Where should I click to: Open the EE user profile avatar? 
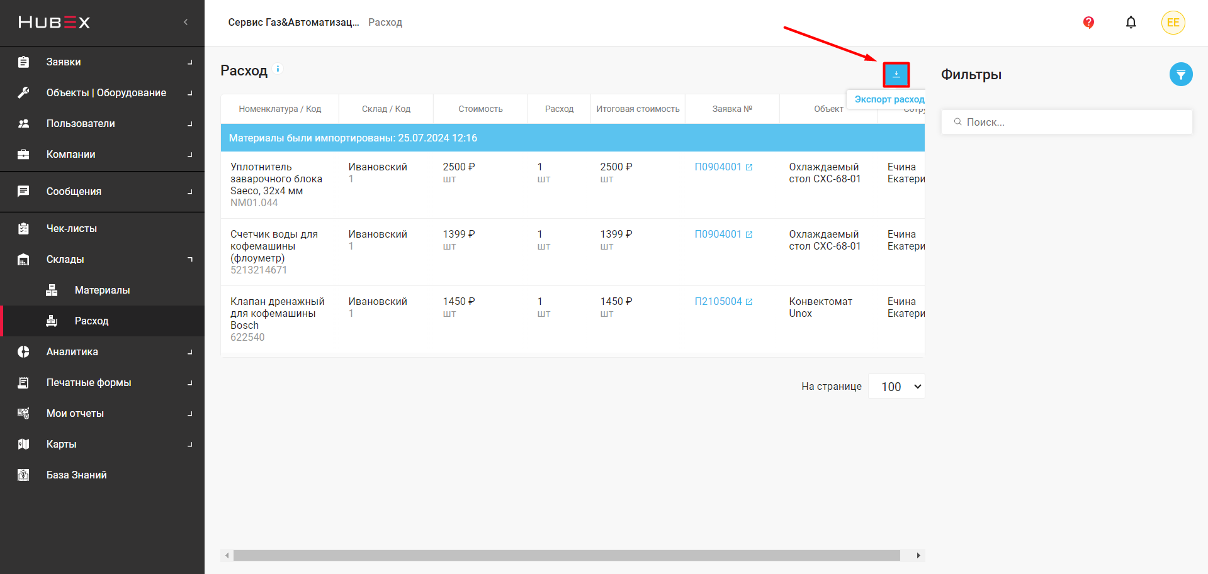1173,23
